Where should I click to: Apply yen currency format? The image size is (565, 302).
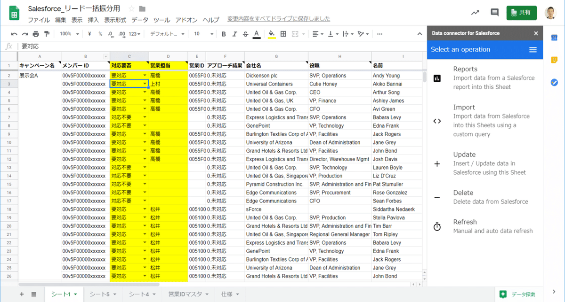click(x=89, y=34)
